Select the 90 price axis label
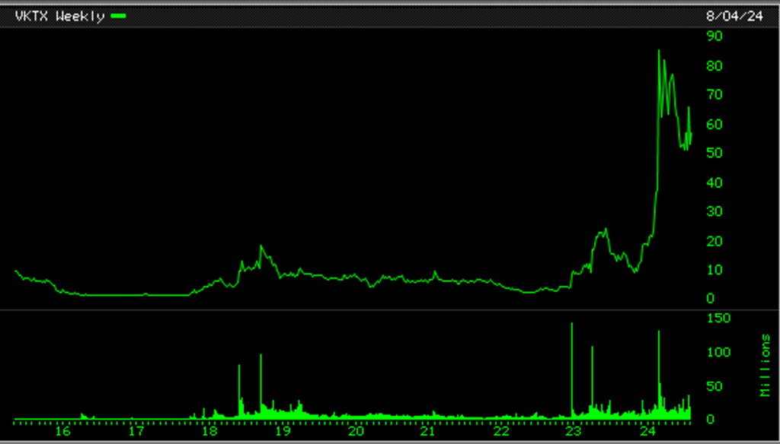Image resolution: width=780 pixels, height=444 pixels. 714,36
